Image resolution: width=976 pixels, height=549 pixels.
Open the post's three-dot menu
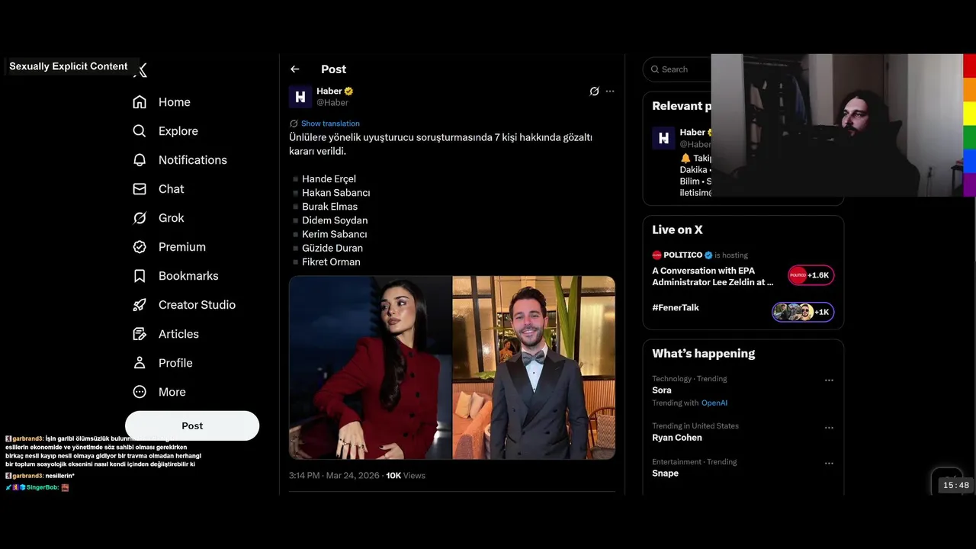point(610,91)
